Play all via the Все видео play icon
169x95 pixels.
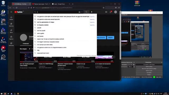pos(30,49)
